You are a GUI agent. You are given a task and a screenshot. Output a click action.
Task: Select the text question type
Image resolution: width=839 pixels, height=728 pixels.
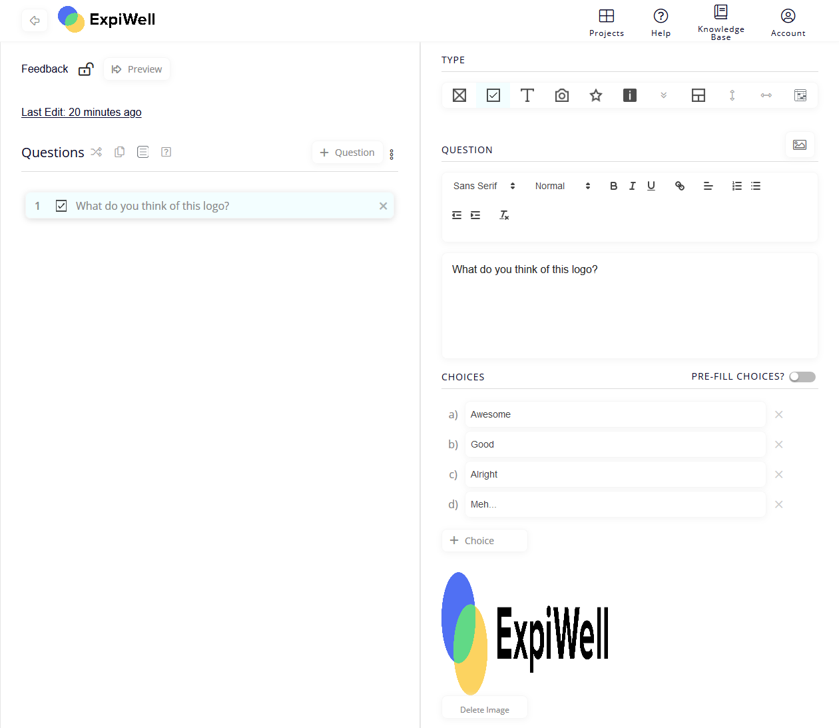click(x=527, y=95)
